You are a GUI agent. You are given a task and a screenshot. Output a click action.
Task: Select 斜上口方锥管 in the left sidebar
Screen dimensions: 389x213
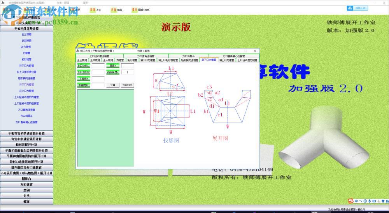click(26, 91)
